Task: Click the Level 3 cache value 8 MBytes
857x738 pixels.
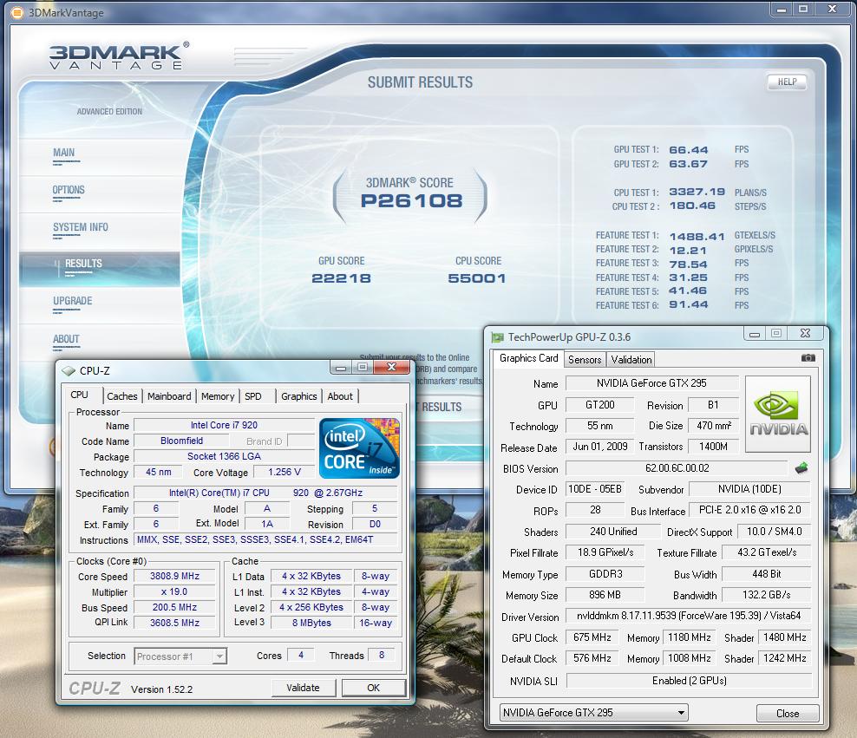Action: [x=311, y=623]
